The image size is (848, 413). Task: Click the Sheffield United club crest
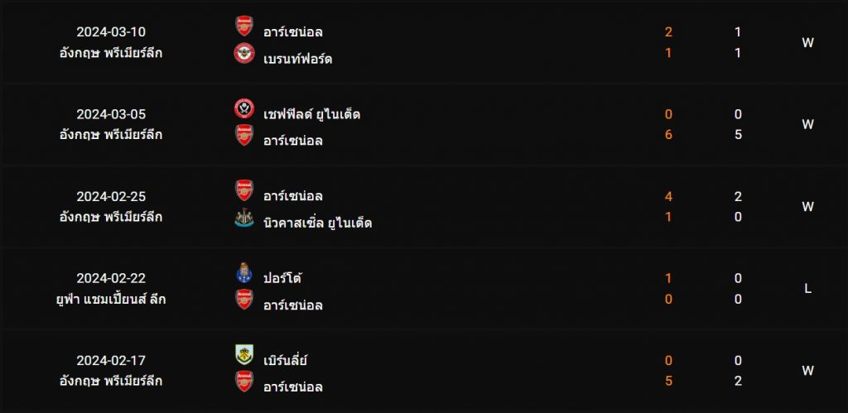tap(244, 108)
